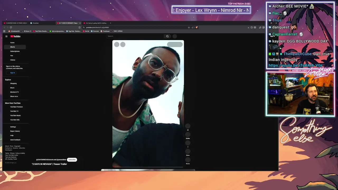Open Settings in YouTube sidebar
Viewport: 338px width, 190px height.
pyautogui.click(x=13, y=127)
